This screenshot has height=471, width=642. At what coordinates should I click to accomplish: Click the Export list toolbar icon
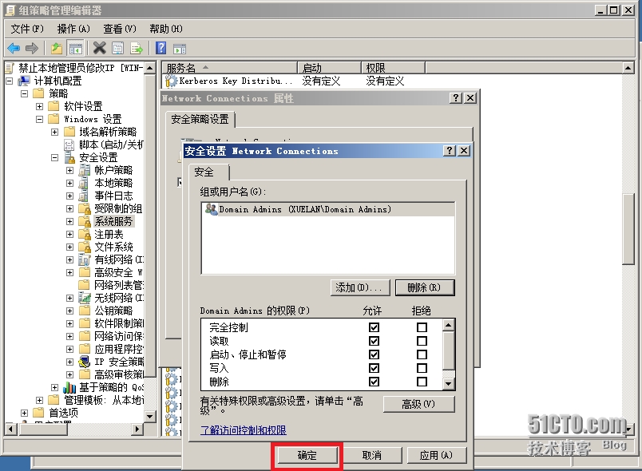point(137,48)
